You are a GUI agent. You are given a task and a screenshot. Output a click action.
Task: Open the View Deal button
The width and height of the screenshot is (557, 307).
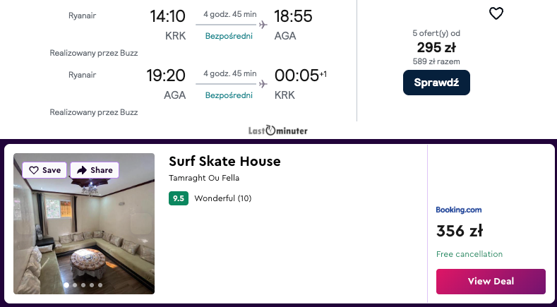pos(491,281)
